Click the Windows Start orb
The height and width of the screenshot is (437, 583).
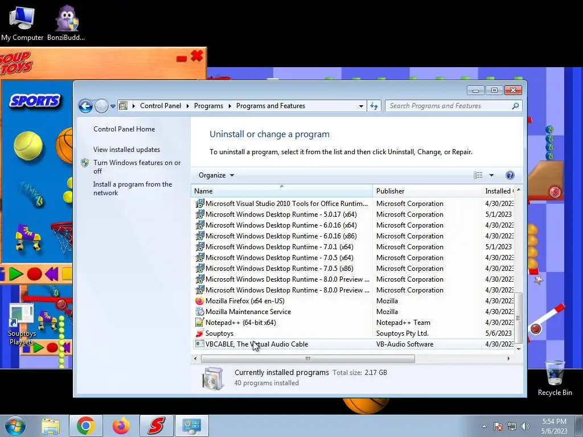click(x=14, y=426)
